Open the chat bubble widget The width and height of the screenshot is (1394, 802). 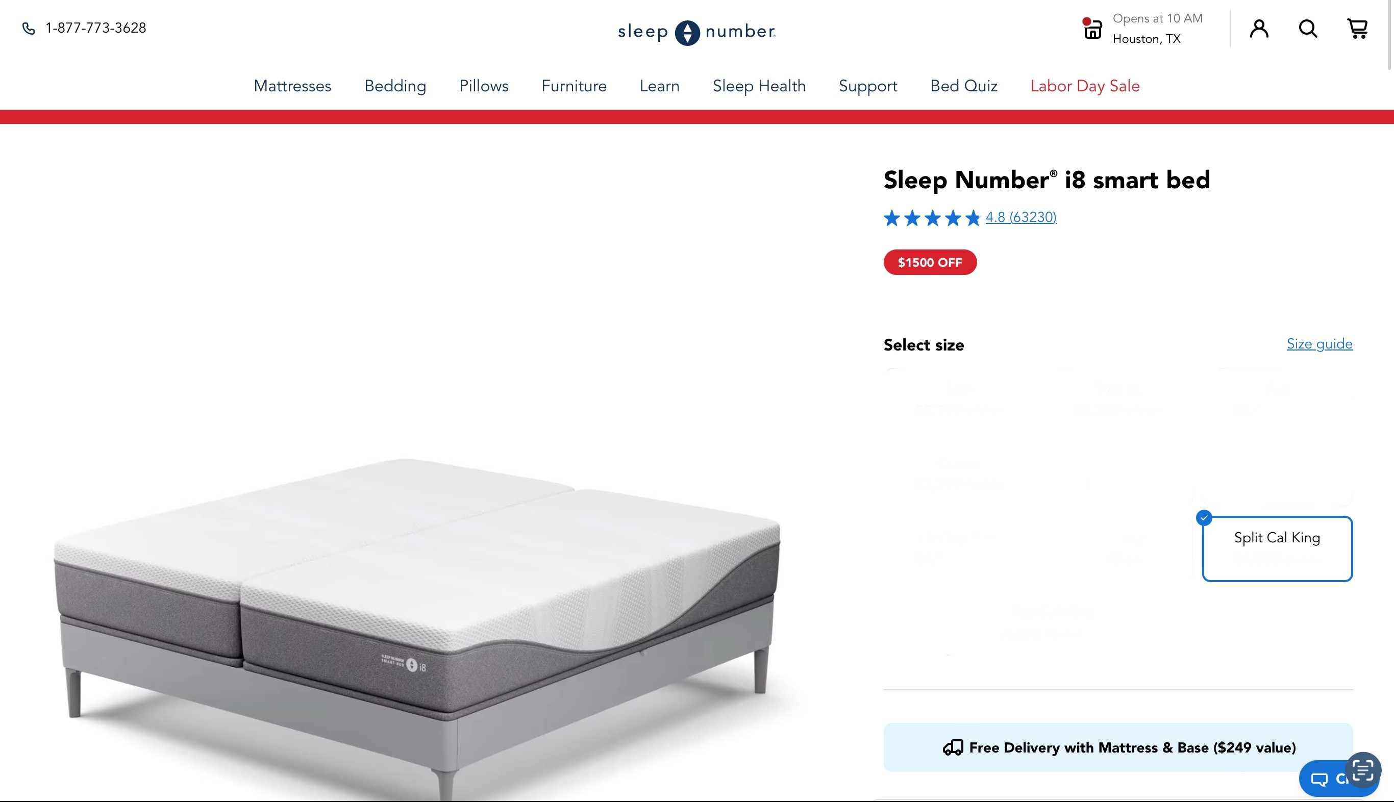click(x=1326, y=779)
